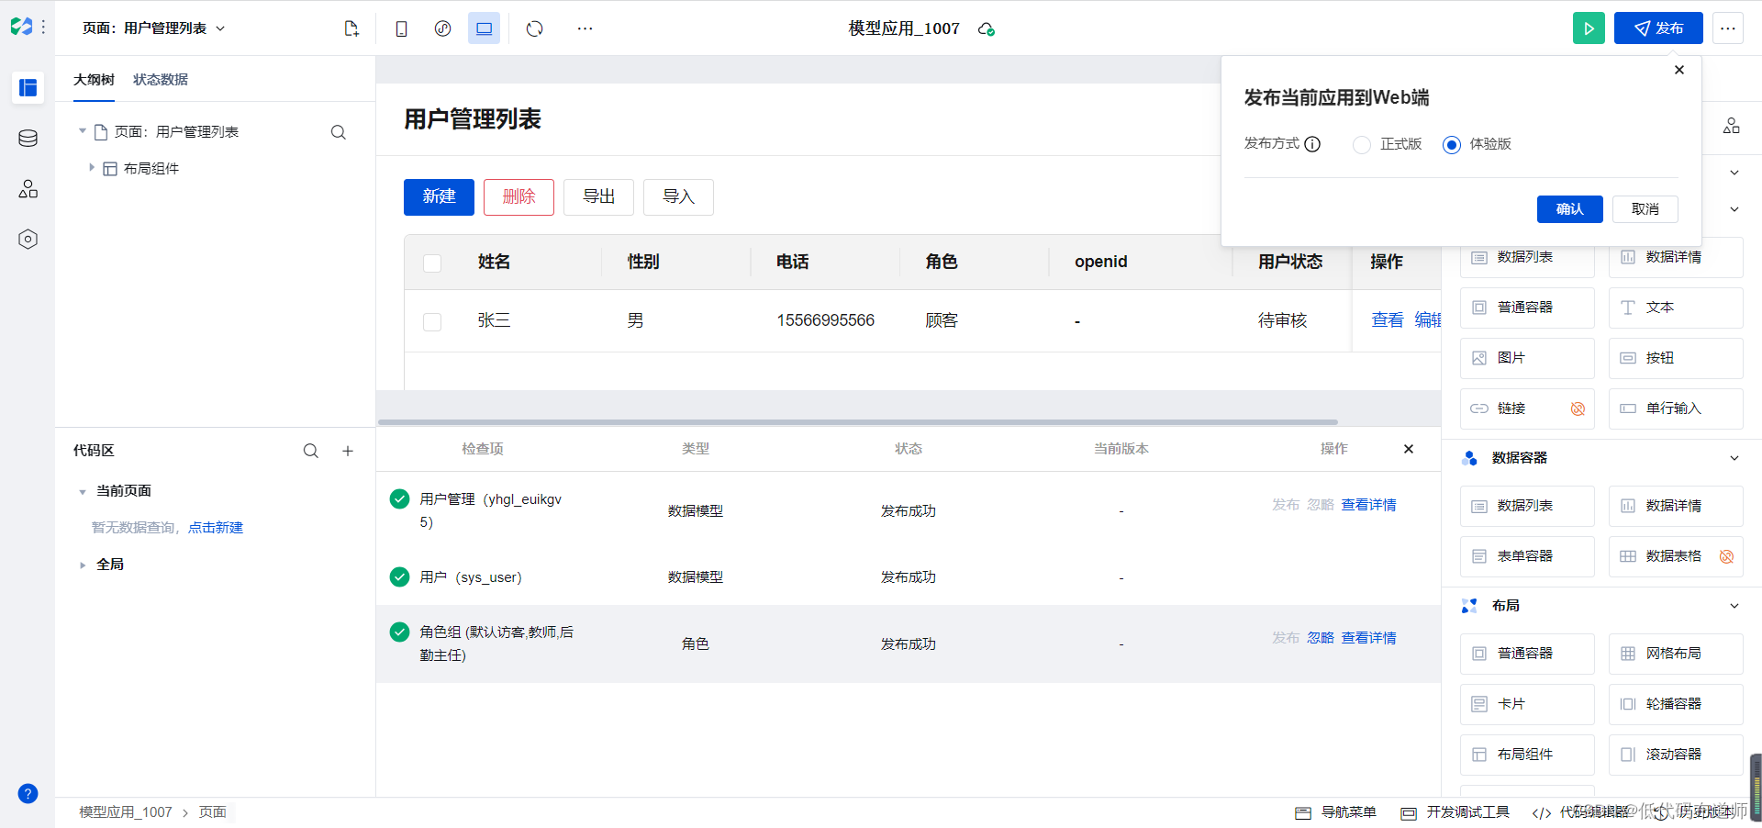Click the blue help question mark icon

point(28,794)
